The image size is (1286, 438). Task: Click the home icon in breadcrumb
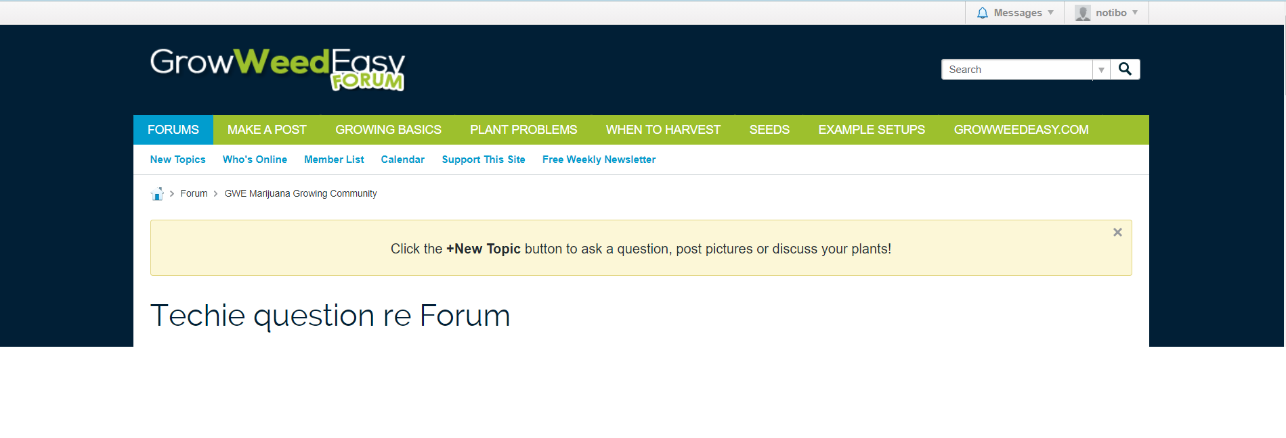[x=157, y=194]
